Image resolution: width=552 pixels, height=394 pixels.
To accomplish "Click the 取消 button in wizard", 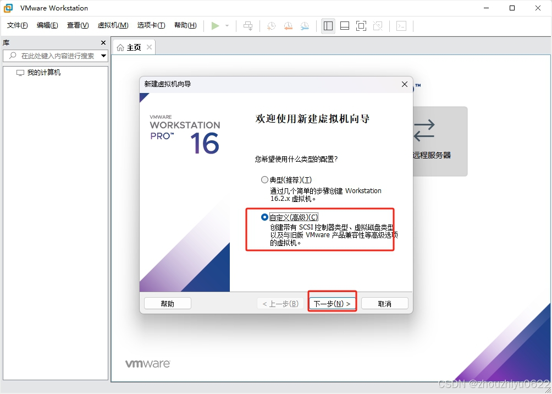I will tap(384, 303).
